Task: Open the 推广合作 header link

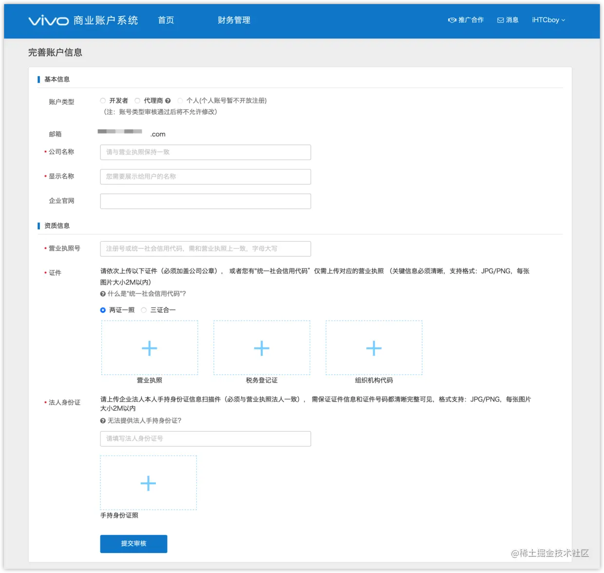Action: 466,20
